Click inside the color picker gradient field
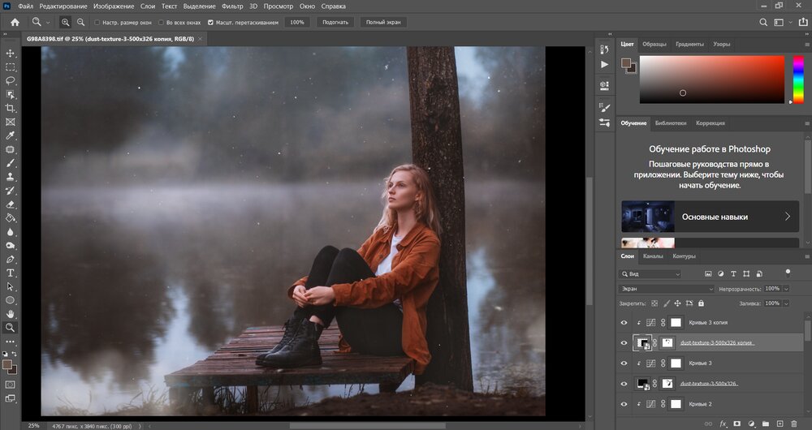 (x=710, y=79)
